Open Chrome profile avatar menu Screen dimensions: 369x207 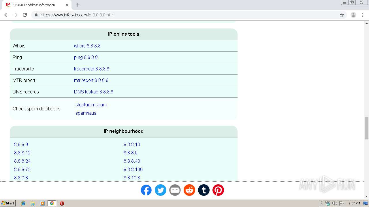[x=353, y=15]
